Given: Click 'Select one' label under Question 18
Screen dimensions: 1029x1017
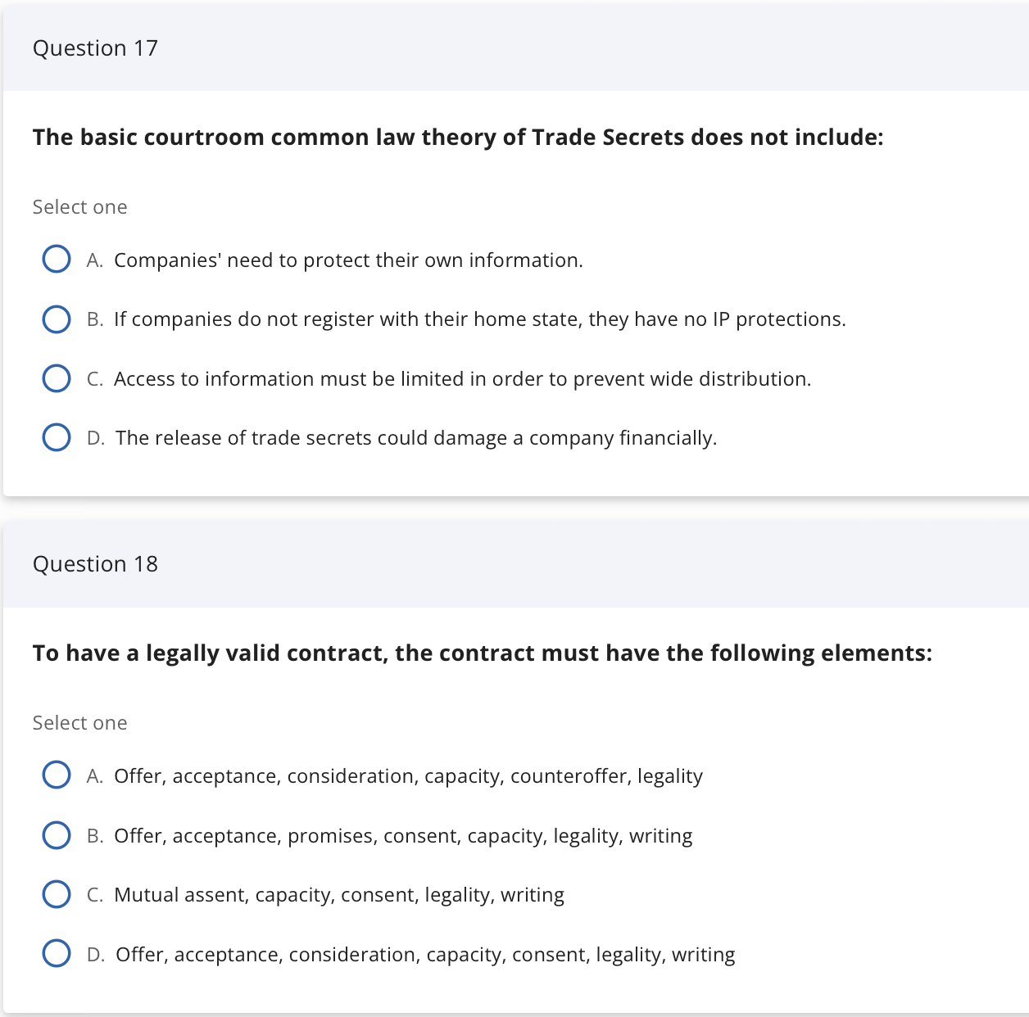Looking at the screenshot, I should pos(80,723).
